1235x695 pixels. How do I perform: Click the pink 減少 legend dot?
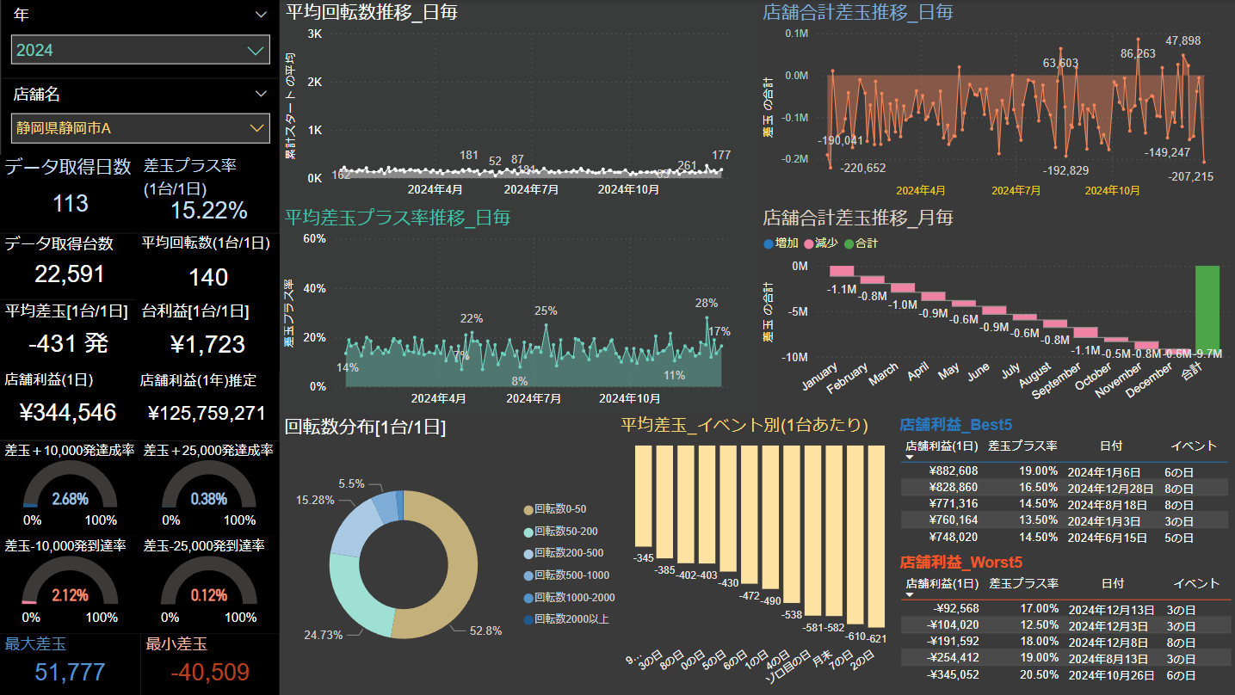(x=809, y=243)
